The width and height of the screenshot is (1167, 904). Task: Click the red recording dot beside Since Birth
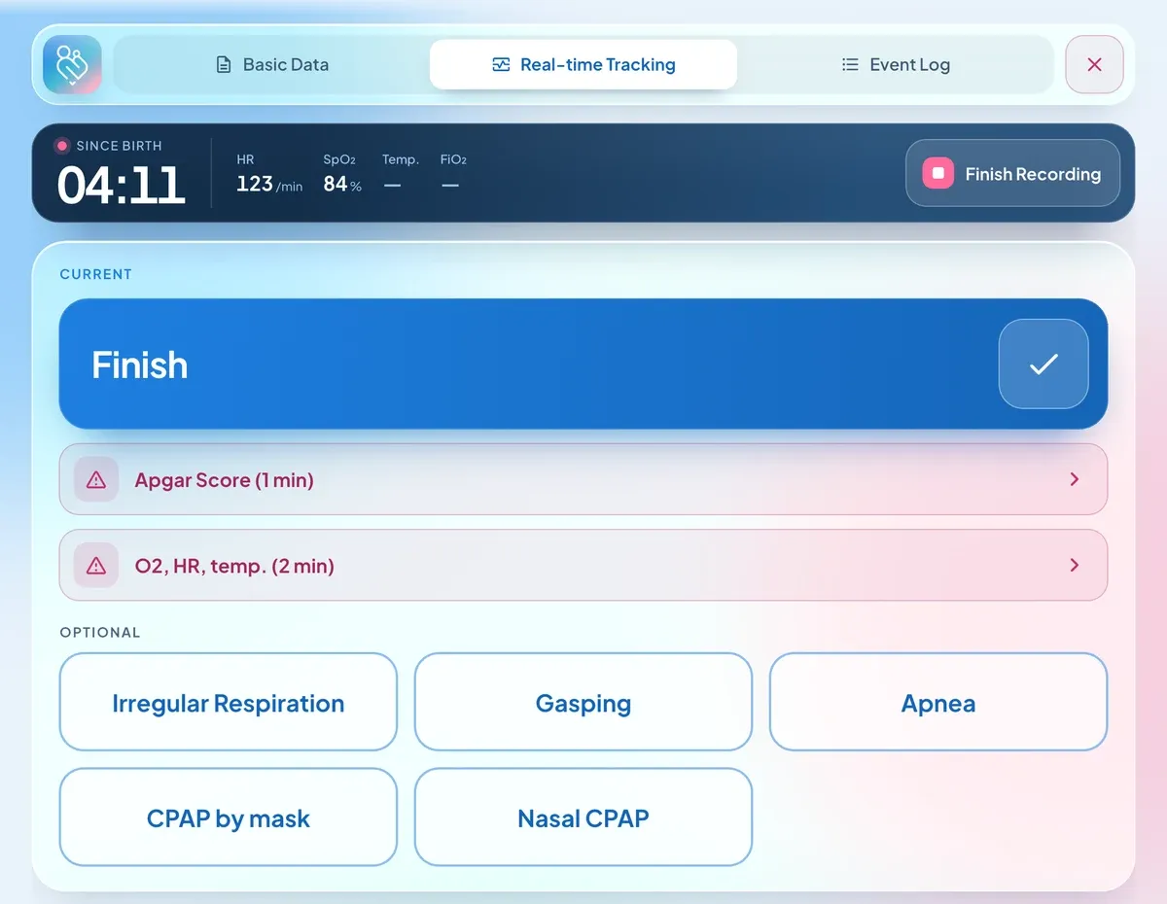62,146
